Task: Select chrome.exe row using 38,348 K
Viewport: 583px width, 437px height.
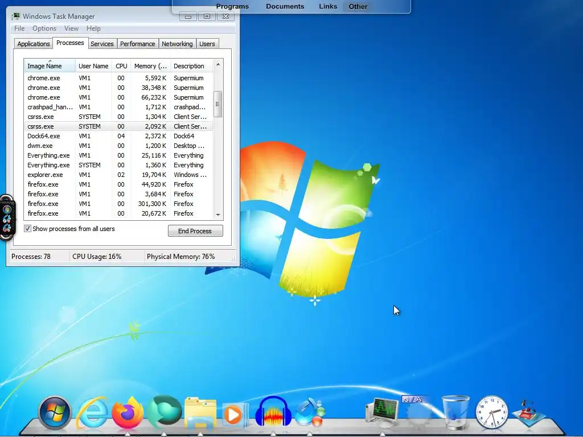Action: 118,88
